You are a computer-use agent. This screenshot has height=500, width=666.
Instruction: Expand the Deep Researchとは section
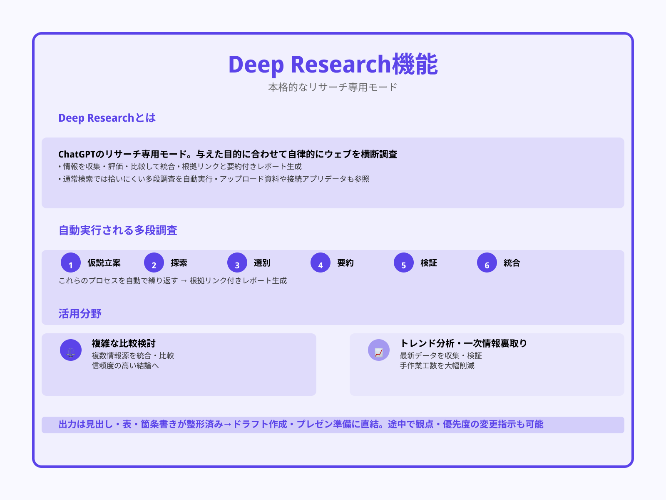click(x=107, y=118)
